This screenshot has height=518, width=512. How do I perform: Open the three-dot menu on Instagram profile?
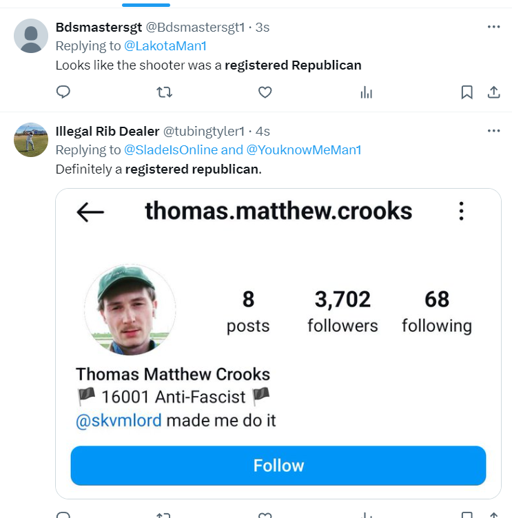point(462,211)
